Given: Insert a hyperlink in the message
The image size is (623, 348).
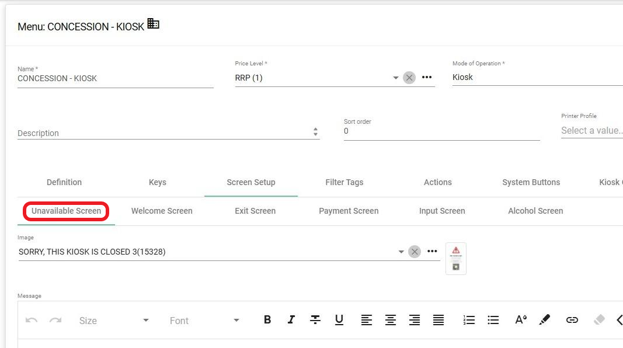Looking at the screenshot, I should point(572,320).
